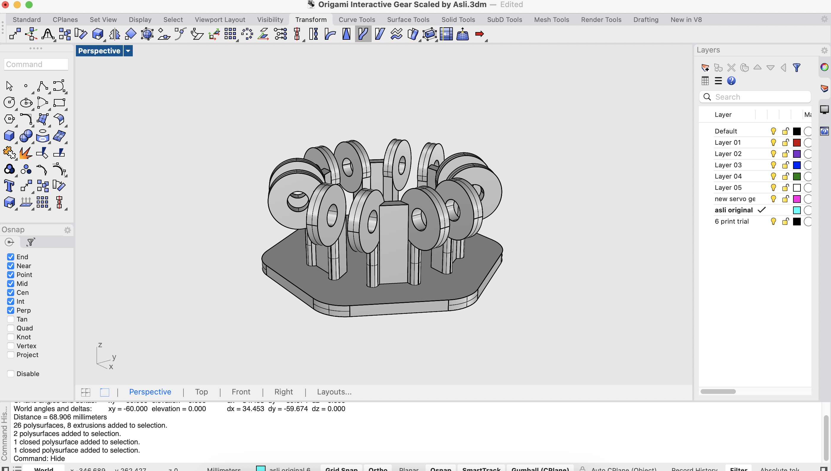
Task: Open the Osnap panel gear options
Action: [x=67, y=230]
